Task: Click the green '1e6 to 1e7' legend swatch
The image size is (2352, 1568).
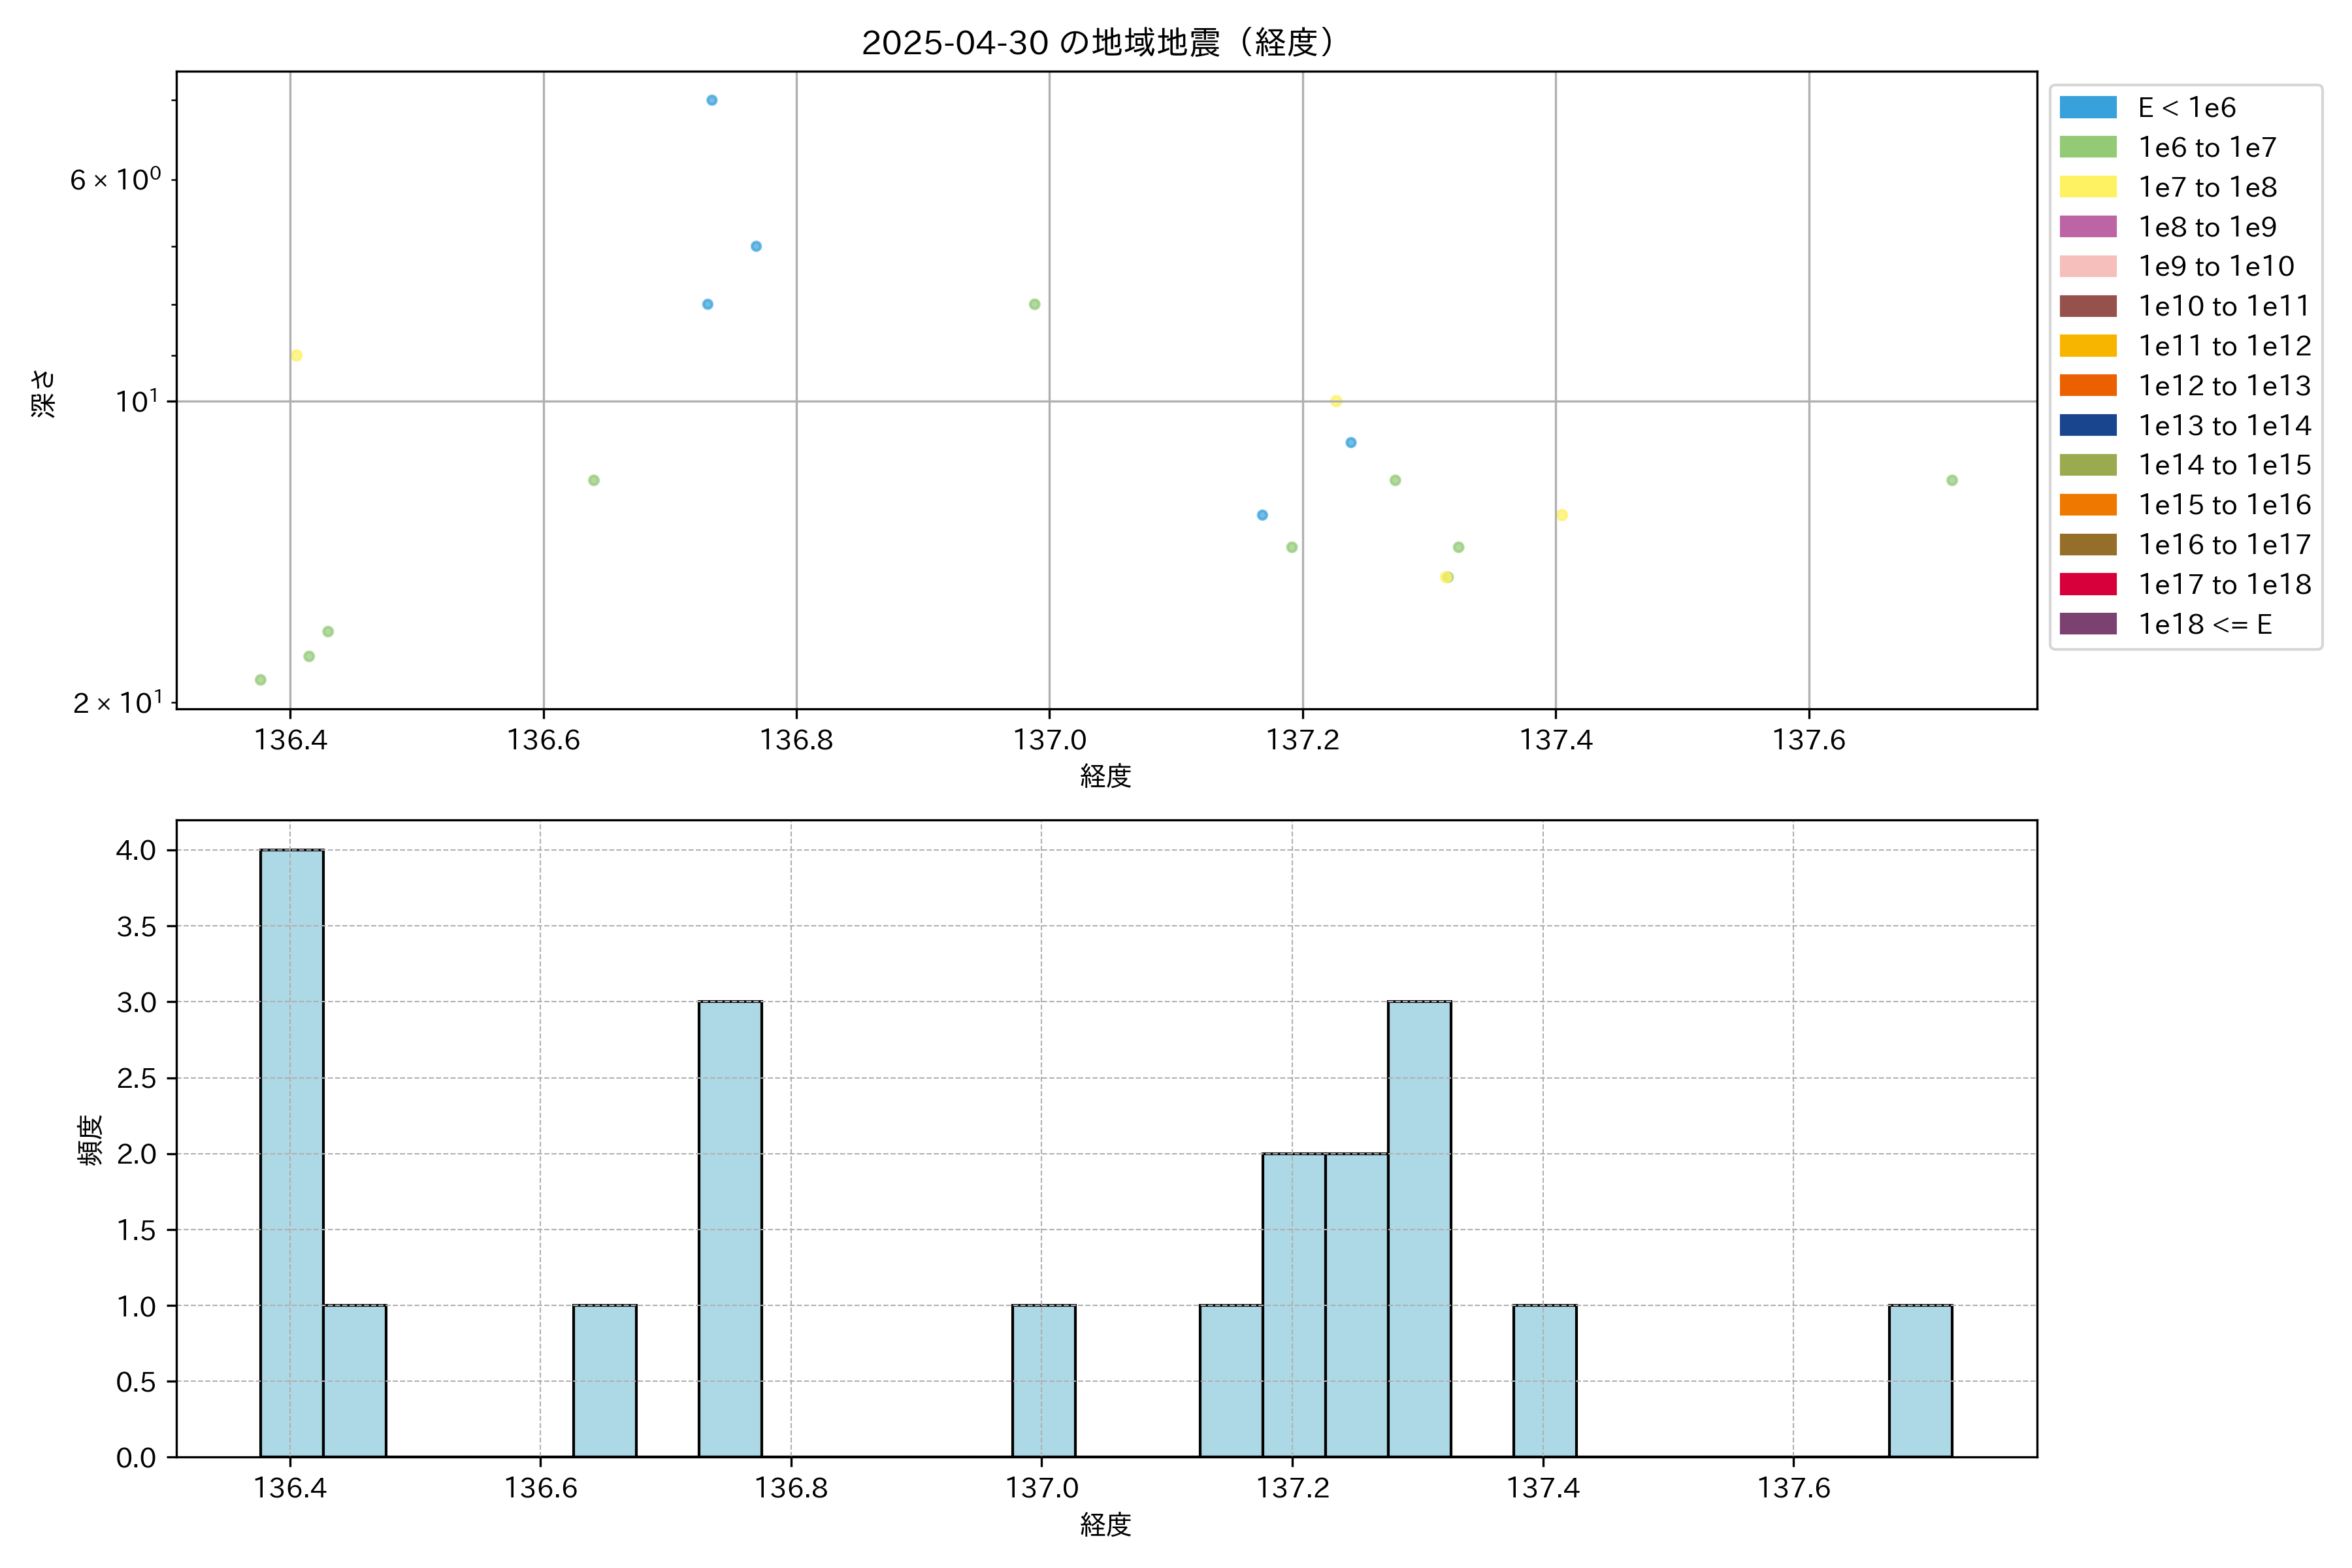Action: 2087,147
